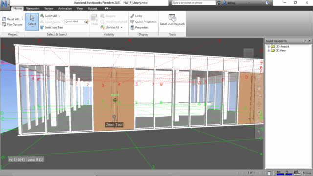Click the disk progress bar
Image resolution: width=313 pixels, height=176 pixels.
tap(289, 174)
